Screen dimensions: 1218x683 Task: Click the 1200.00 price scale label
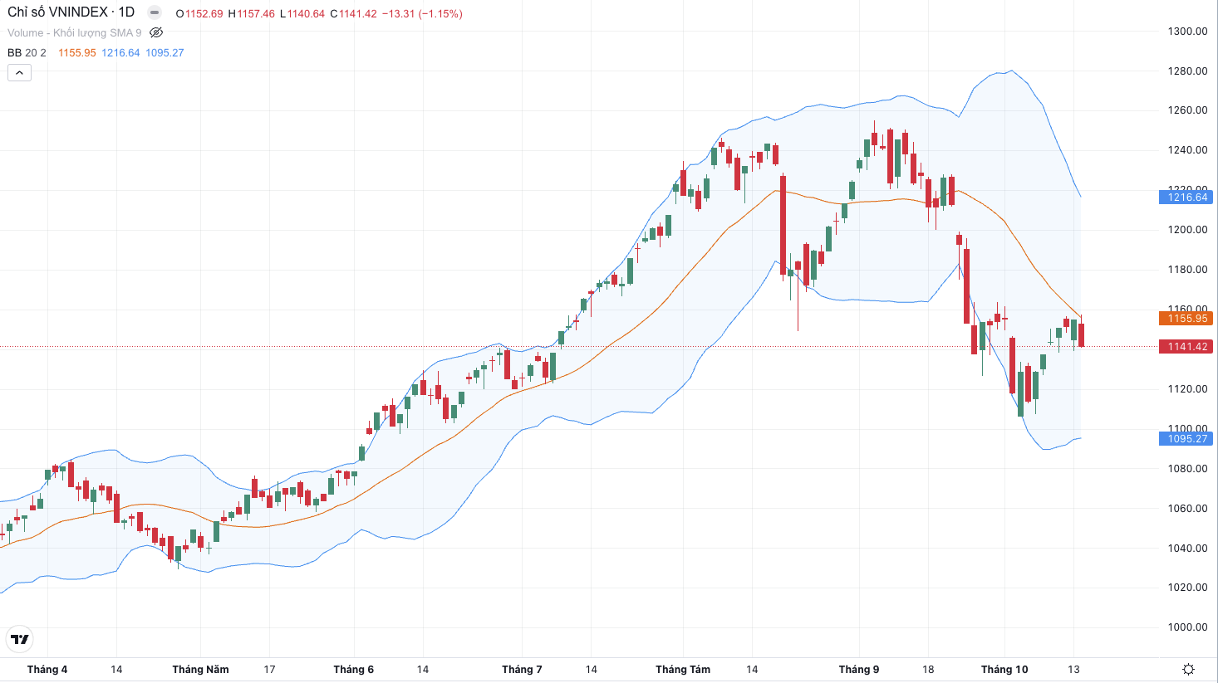coord(1187,230)
